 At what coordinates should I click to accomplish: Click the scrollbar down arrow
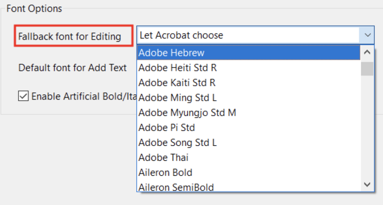[x=368, y=185]
